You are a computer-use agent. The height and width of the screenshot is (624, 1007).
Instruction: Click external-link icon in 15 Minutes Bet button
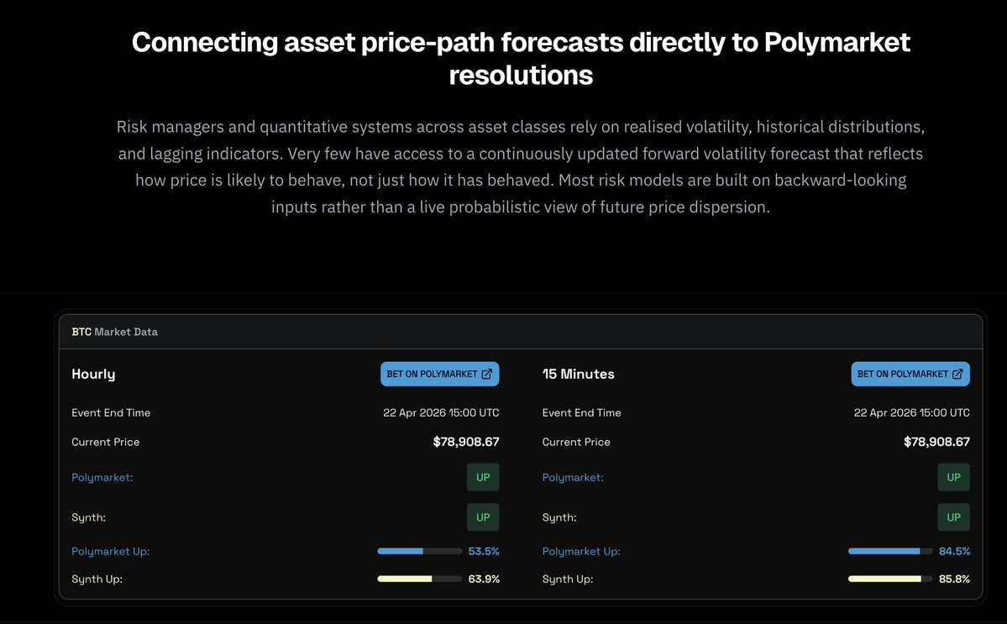coord(957,374)
